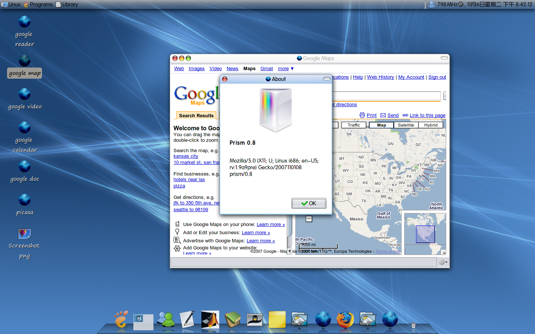Open the trash can in dock
The width and height of the screenshot is (535, 334).
413,326
